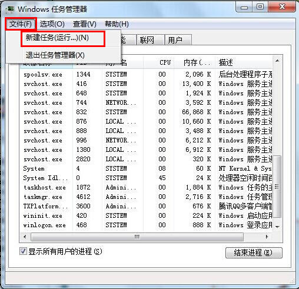Select svchost.exe with PID 1380
This screenshot has width=299, height=289.
point(146,150)
